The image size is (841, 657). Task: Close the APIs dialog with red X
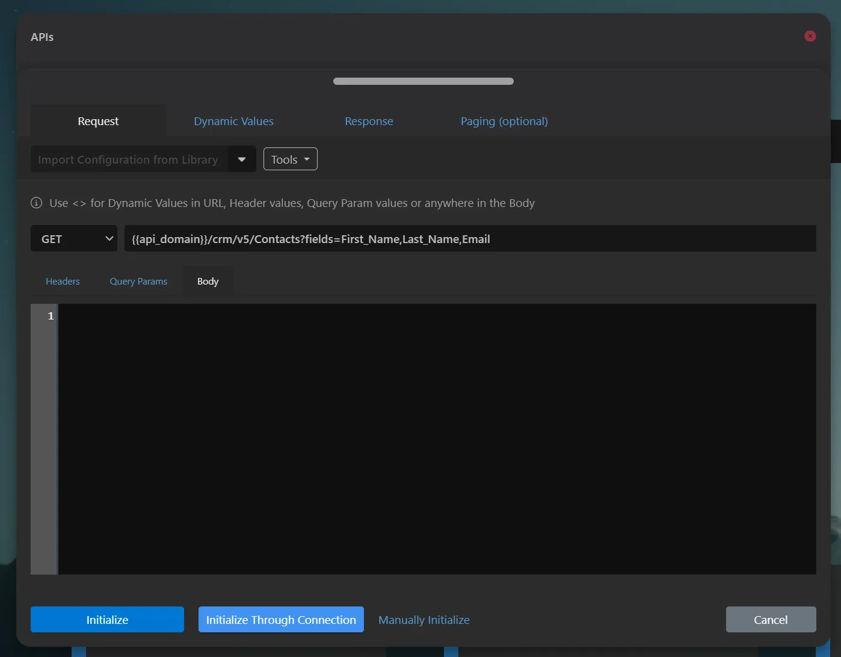pyautogui.click(x=810, y=36)
